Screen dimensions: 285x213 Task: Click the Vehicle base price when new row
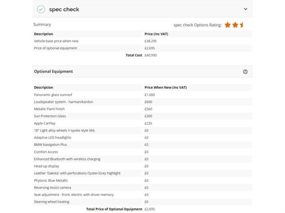(x=142, y=41)
